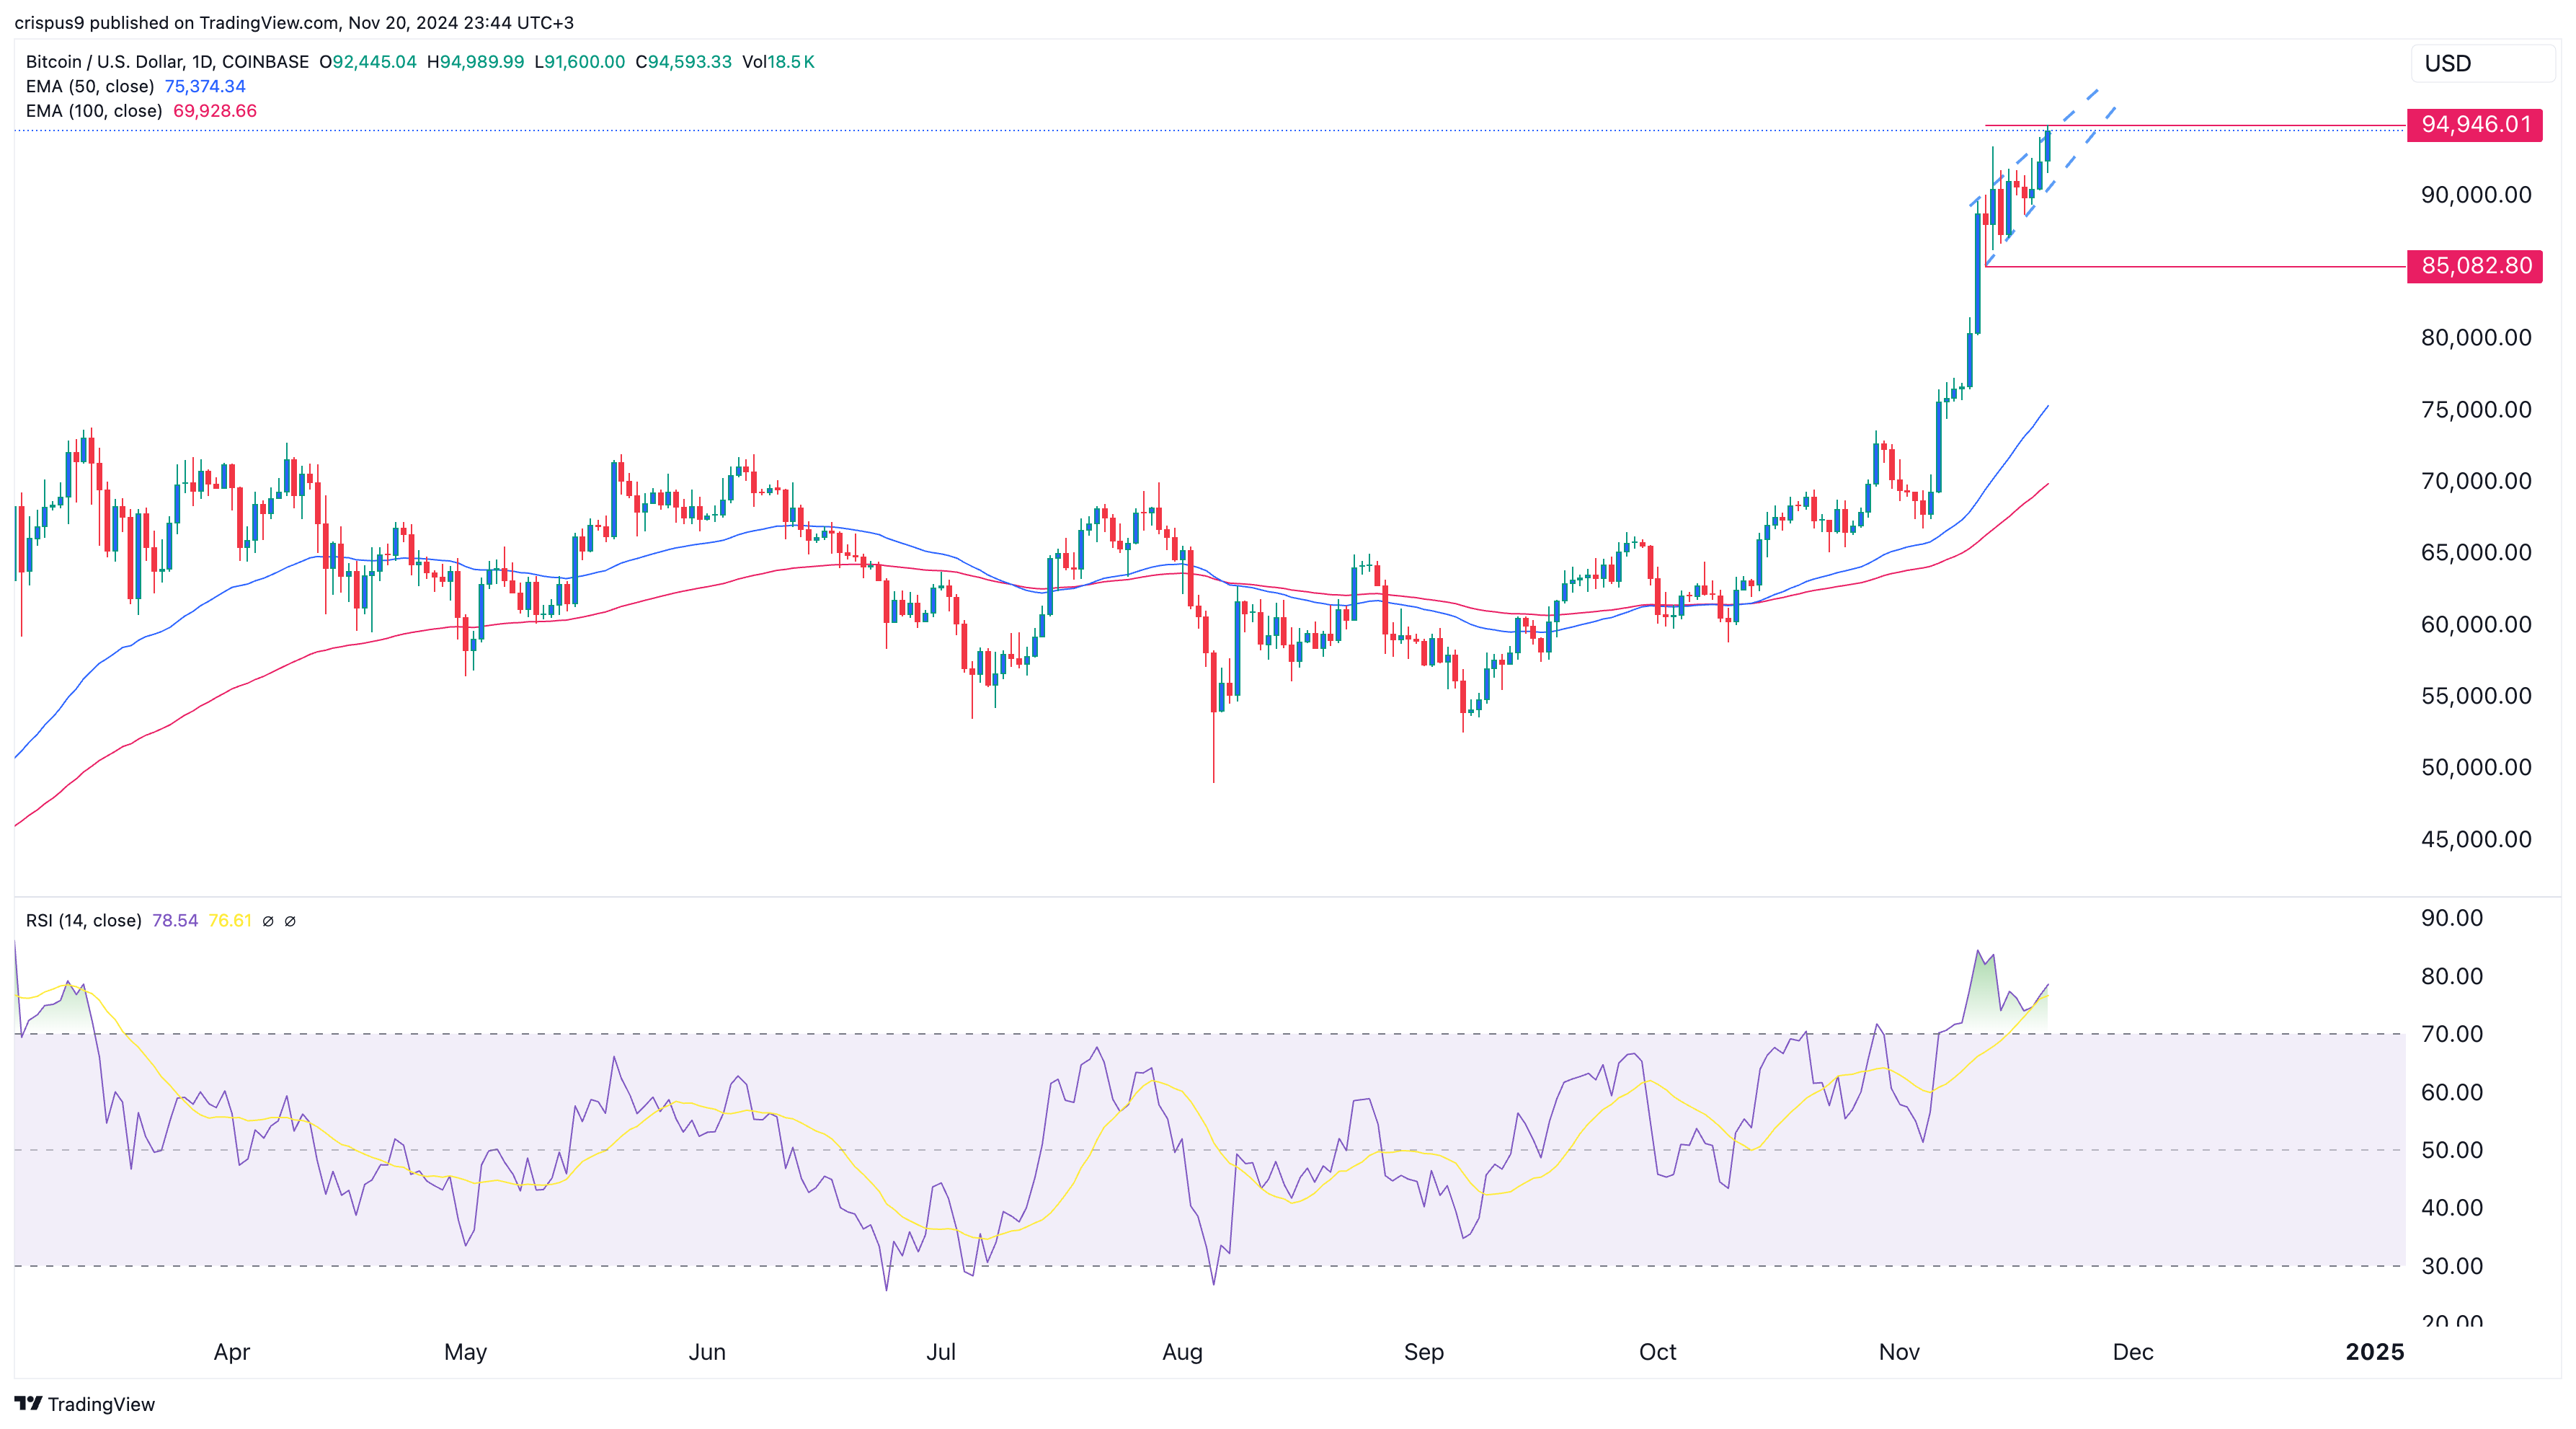
Task: Click the 94,946.01 red price label
Action: [x=2475, y=125]
